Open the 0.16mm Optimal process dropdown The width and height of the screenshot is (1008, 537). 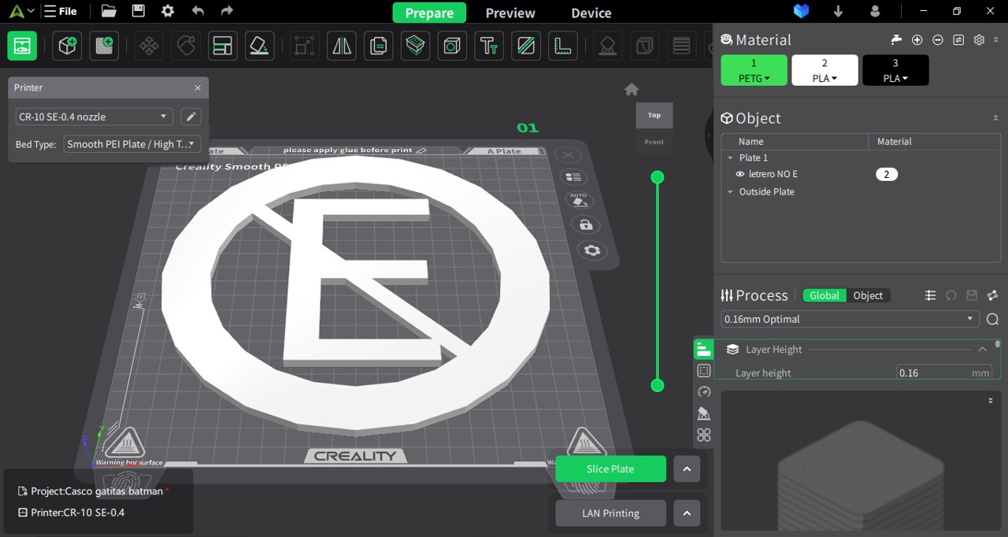850,319
